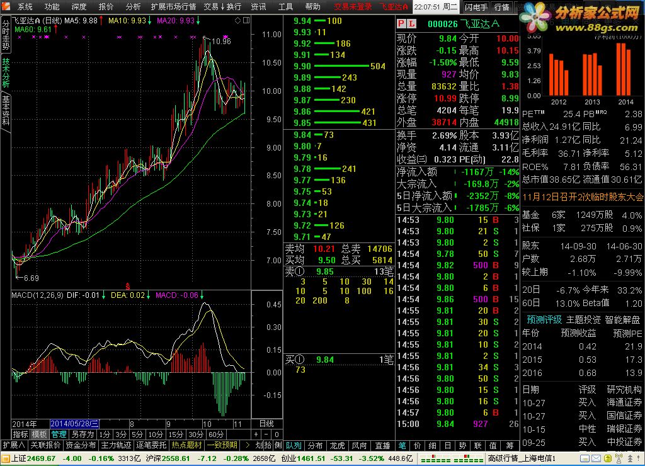This screenshot has width=645, height=466.
Task: Open the 关联报价 tab
Action: tap(45, 445)
